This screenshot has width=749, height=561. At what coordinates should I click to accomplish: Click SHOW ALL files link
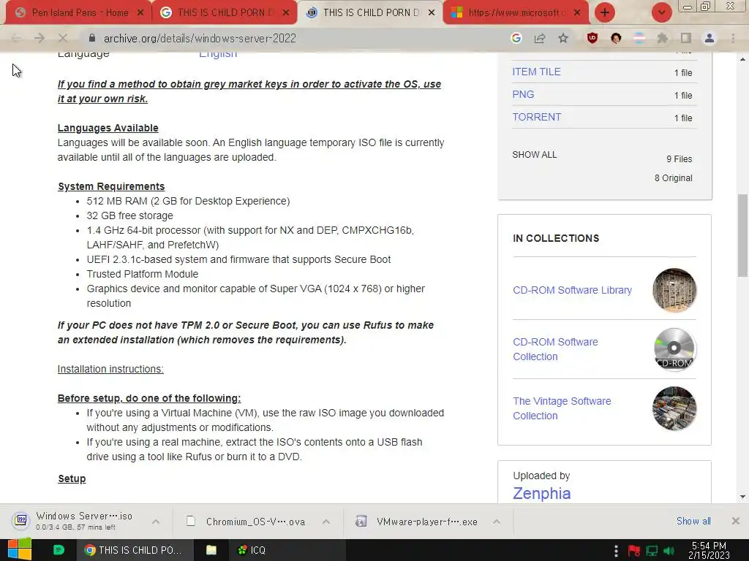535,155
